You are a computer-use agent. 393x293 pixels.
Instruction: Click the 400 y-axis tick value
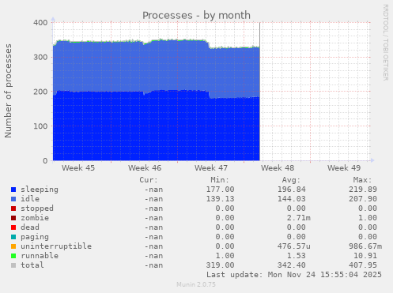(40, 23)
